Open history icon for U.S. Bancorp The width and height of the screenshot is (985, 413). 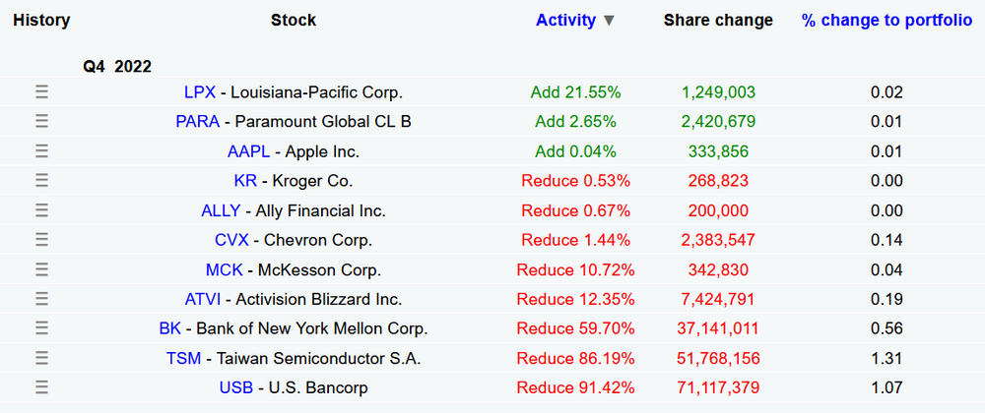pyautogui.click(x=41, y=387)
